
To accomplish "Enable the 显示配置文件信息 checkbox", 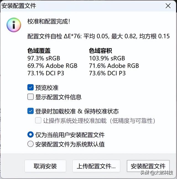I will coord(30,97).
